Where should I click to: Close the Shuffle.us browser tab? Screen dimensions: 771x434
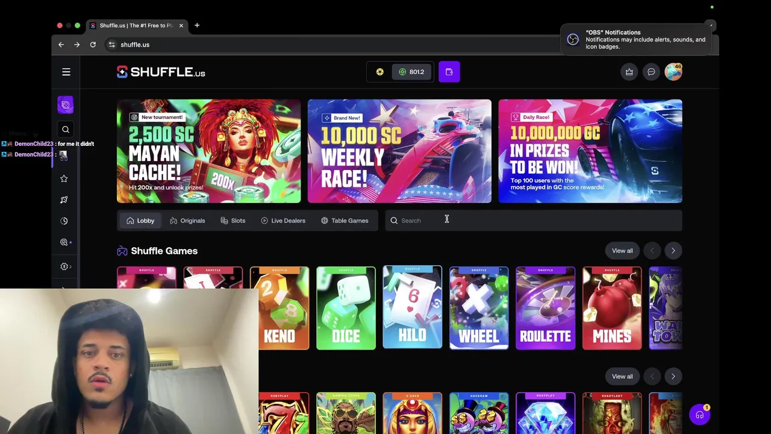[181, 25]
